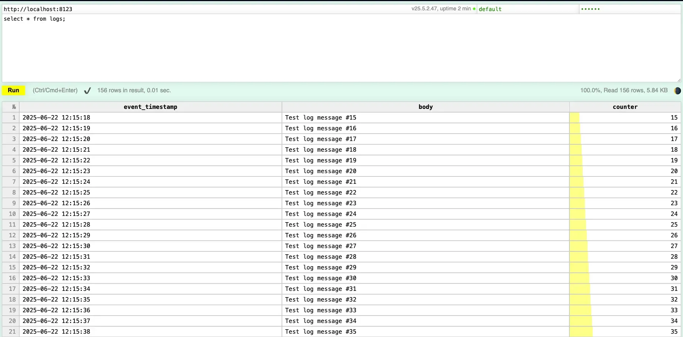Click the green server status dot
683x337 pixels.
(x=474, y=8)
